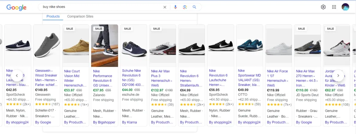
Task: Open the Giesswein Wood Sneaker Men product link
Action: click(x=47, y=78)
